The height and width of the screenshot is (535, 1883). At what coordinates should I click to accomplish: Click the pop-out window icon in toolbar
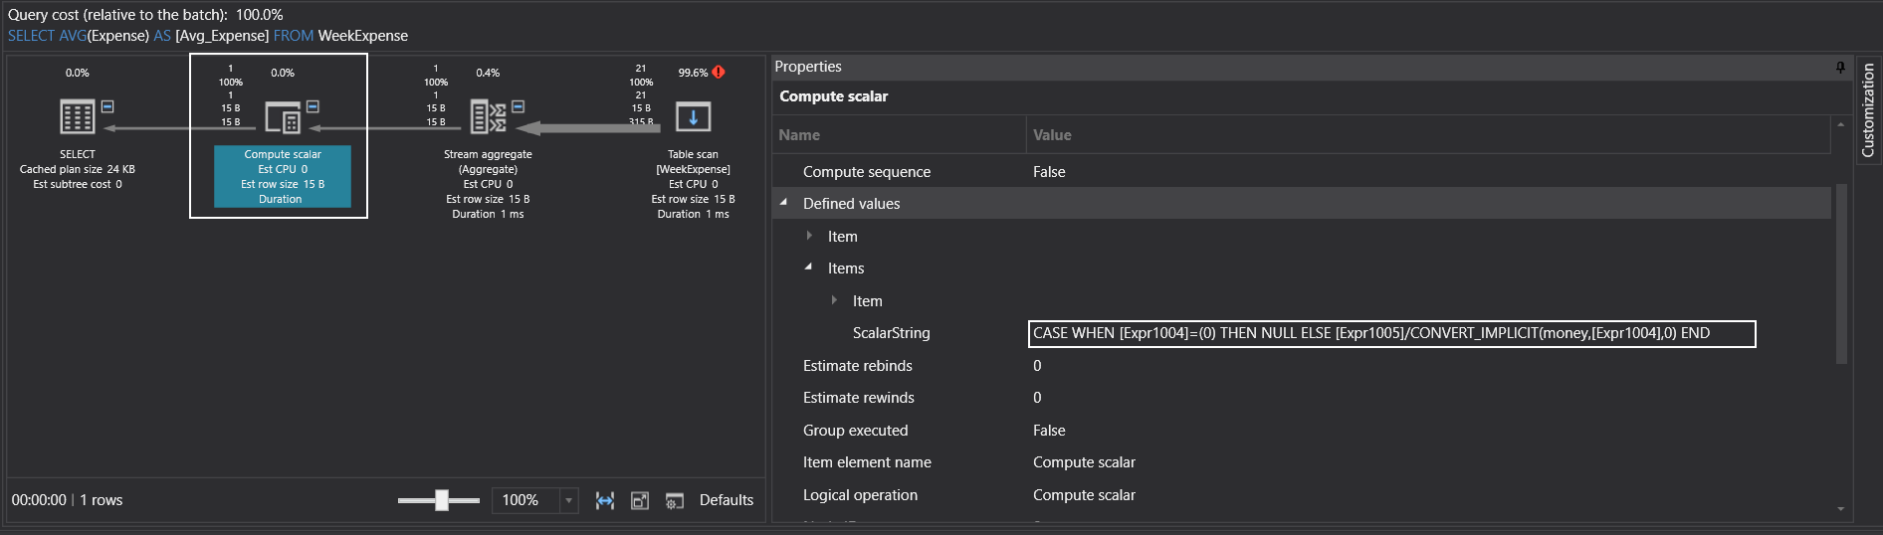pyautogui.click(x=640, y=500)
